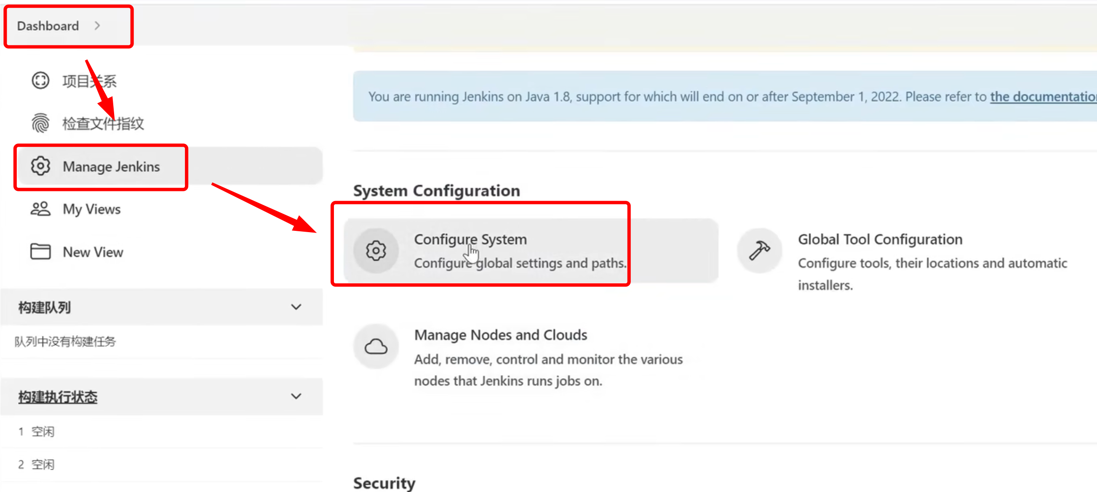The width and height of the screenshot is (1097, 492).
Task: Collapse the 构建队列 panel chevron
Action: tap(296, 307)
